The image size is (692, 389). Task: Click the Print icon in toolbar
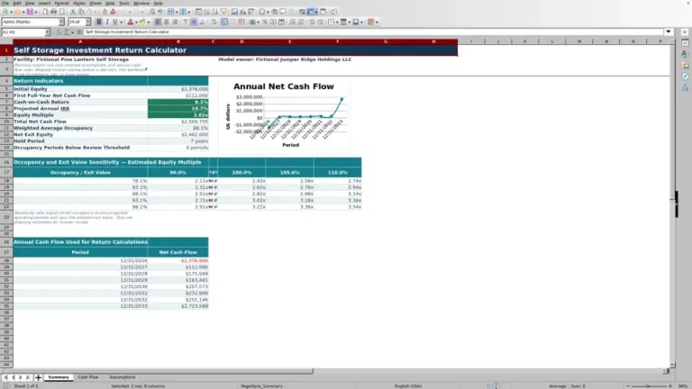click(53, 12)
